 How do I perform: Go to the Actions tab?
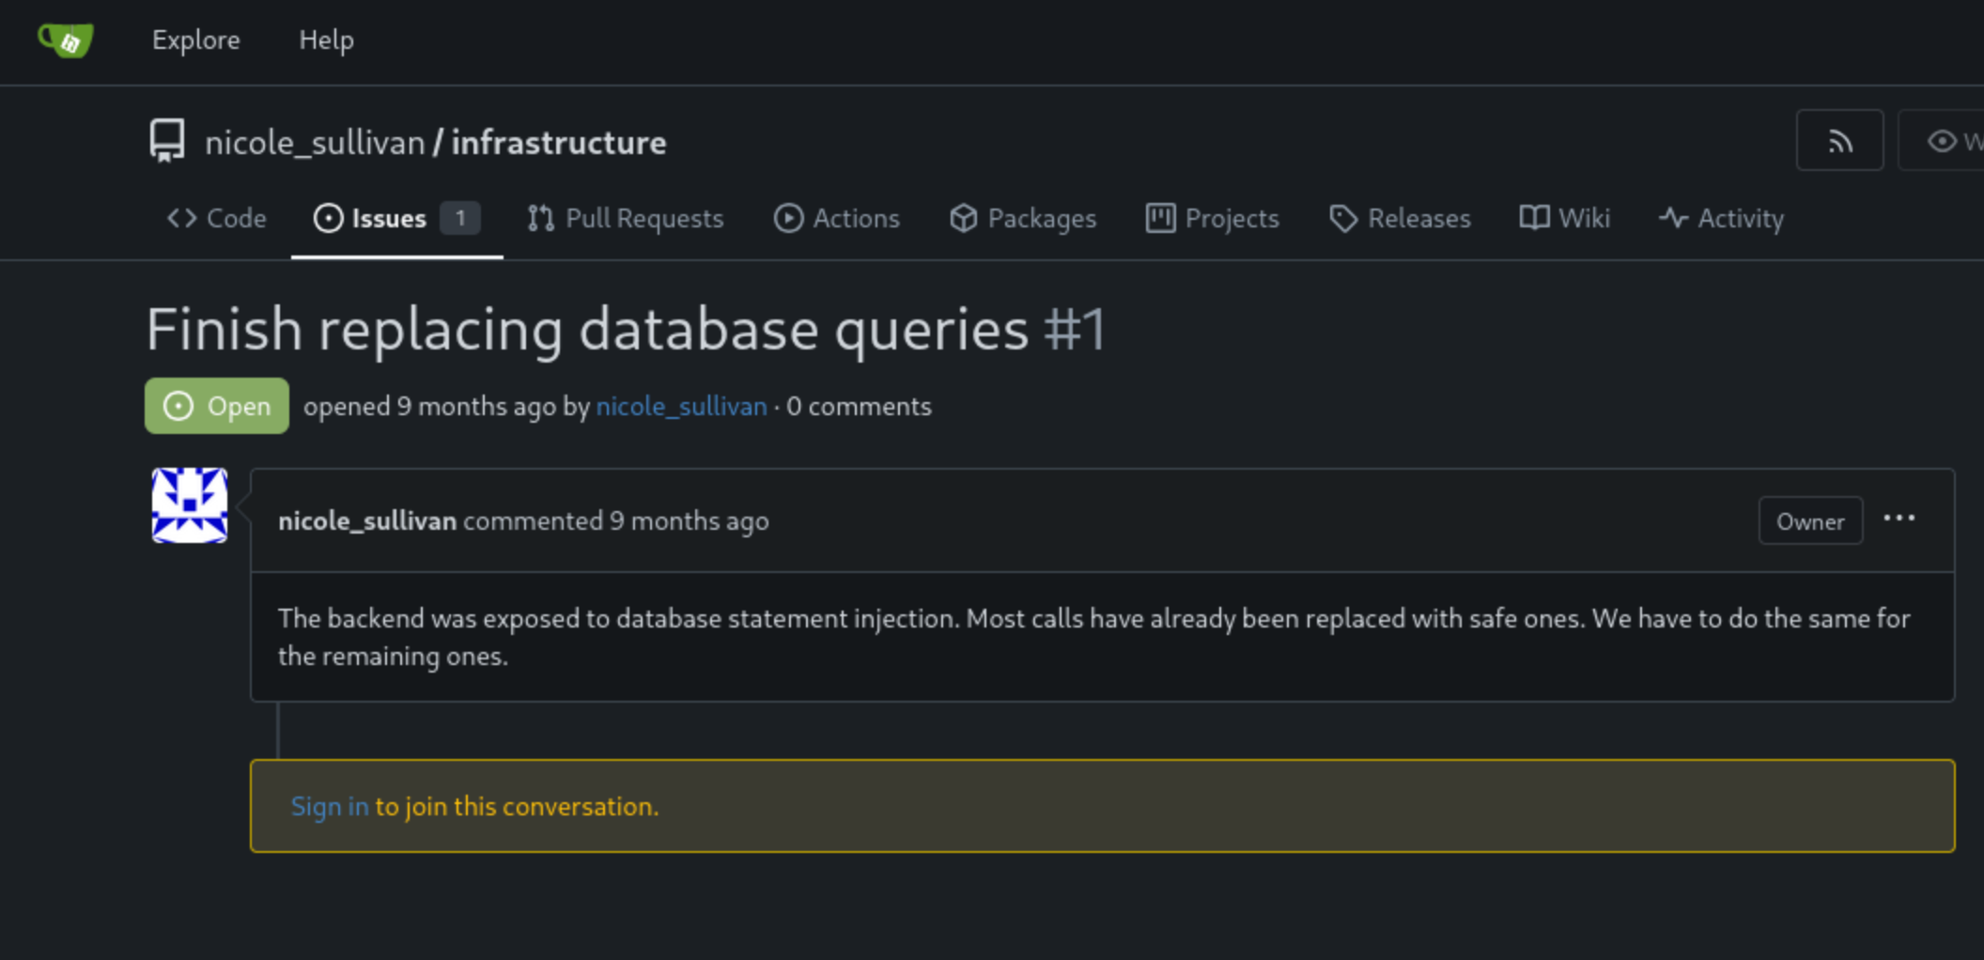[x=836, y=219]
